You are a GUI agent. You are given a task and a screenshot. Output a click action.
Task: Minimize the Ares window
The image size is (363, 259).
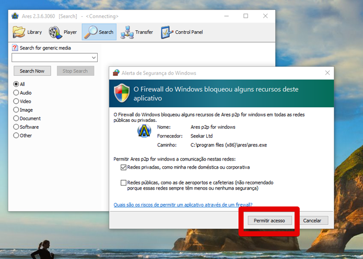coord(226,16)
